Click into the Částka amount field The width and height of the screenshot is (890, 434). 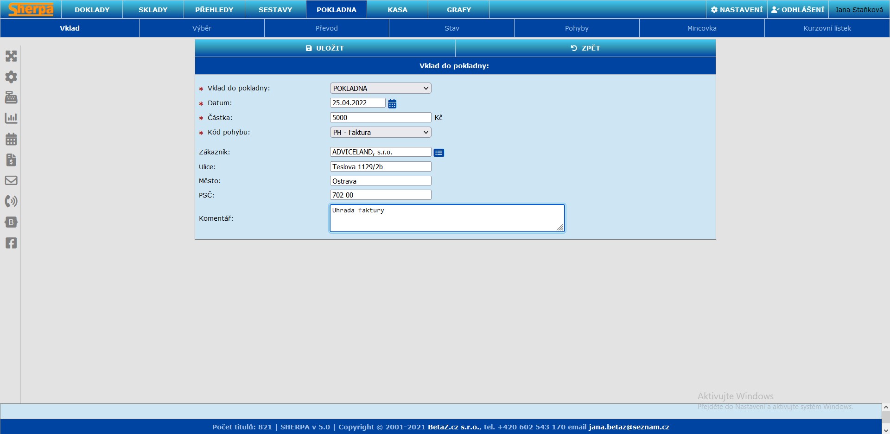380,118
